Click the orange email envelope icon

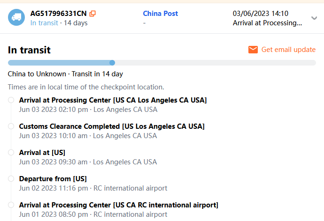253,50
